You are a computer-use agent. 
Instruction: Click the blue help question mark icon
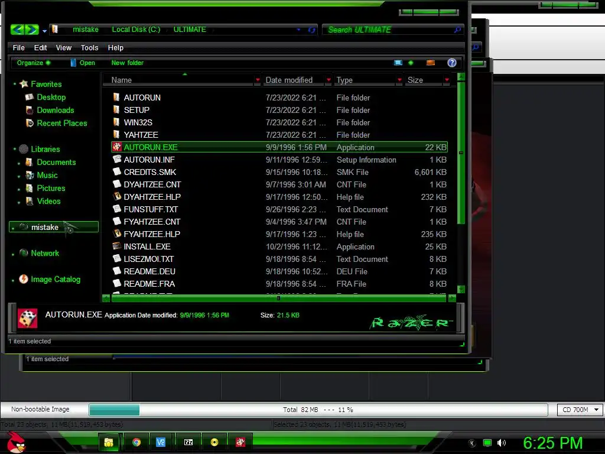coord(452,63)
